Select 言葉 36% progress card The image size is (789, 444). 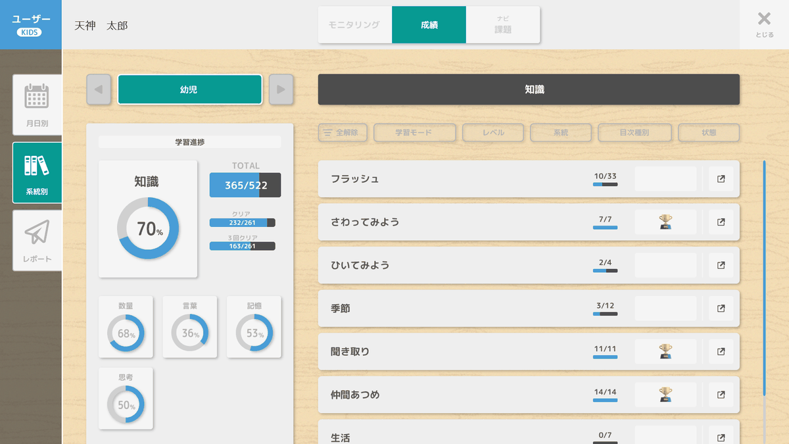(190, 327)
